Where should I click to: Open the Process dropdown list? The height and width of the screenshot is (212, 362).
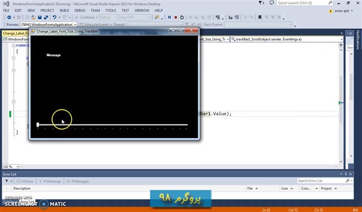pos(49,24)
